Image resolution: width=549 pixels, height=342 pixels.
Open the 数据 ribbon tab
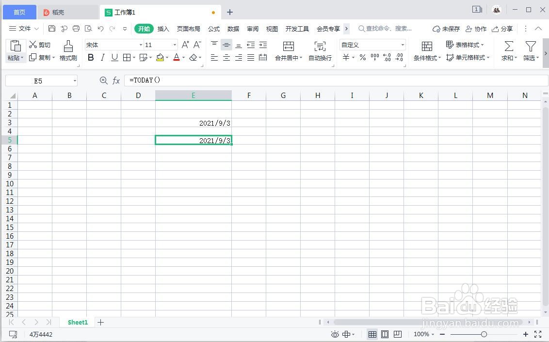pyautogui.click(x=233, y=29)
